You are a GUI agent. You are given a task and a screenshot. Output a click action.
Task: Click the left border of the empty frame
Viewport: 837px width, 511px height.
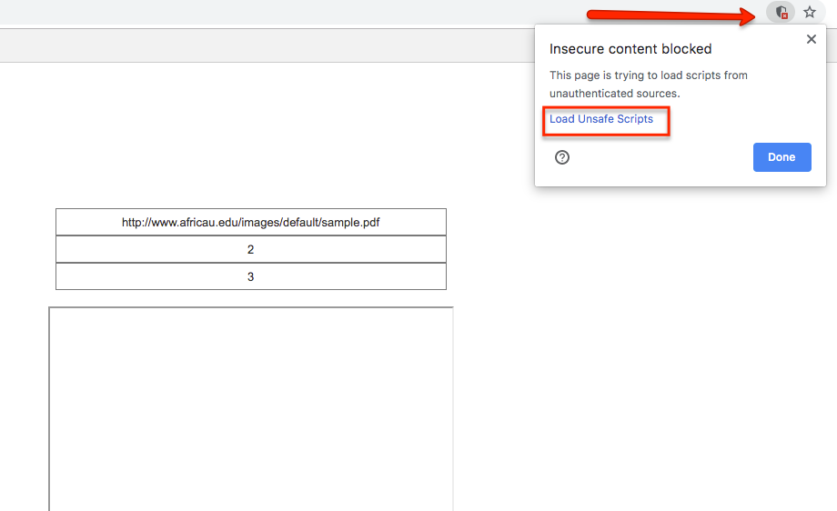coord(49,409)
